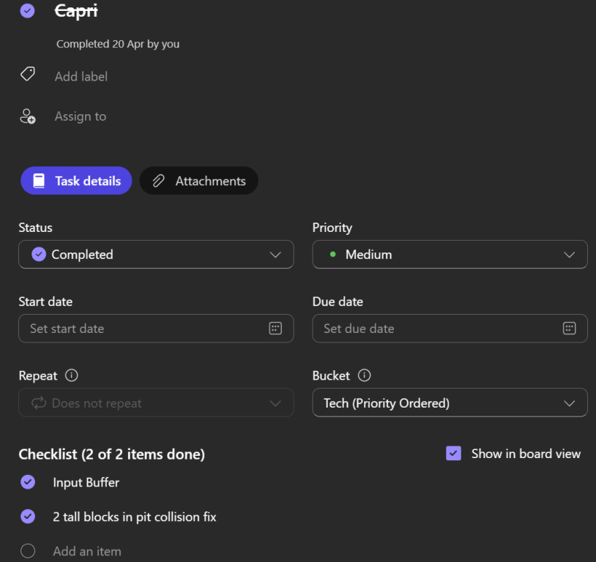Switch to the Attachments tab
Viewport: 596px width, 562px height.
click(x=199, y=181)
